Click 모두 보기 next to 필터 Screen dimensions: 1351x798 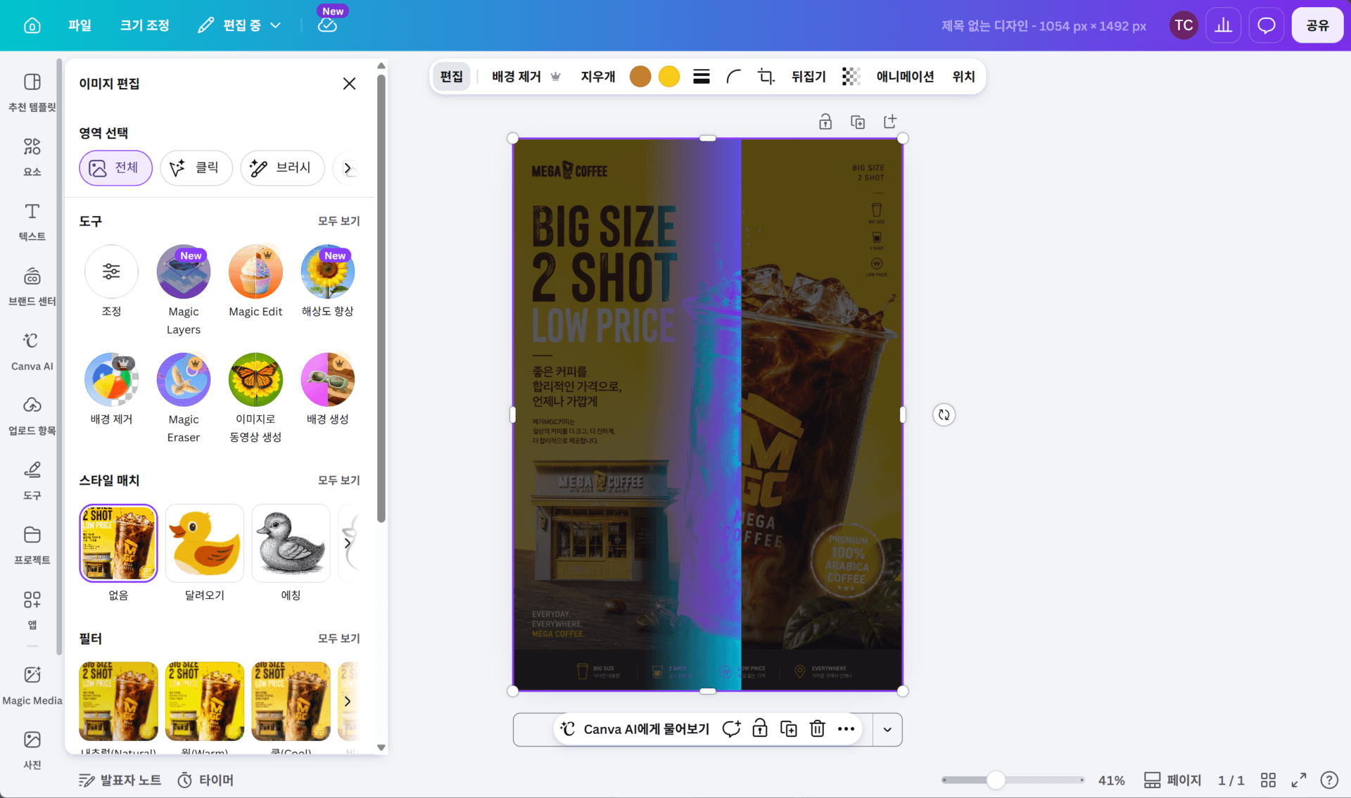click(338, 638)
